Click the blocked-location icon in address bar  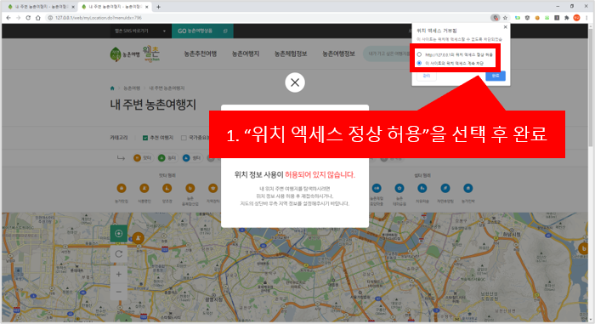495,18
